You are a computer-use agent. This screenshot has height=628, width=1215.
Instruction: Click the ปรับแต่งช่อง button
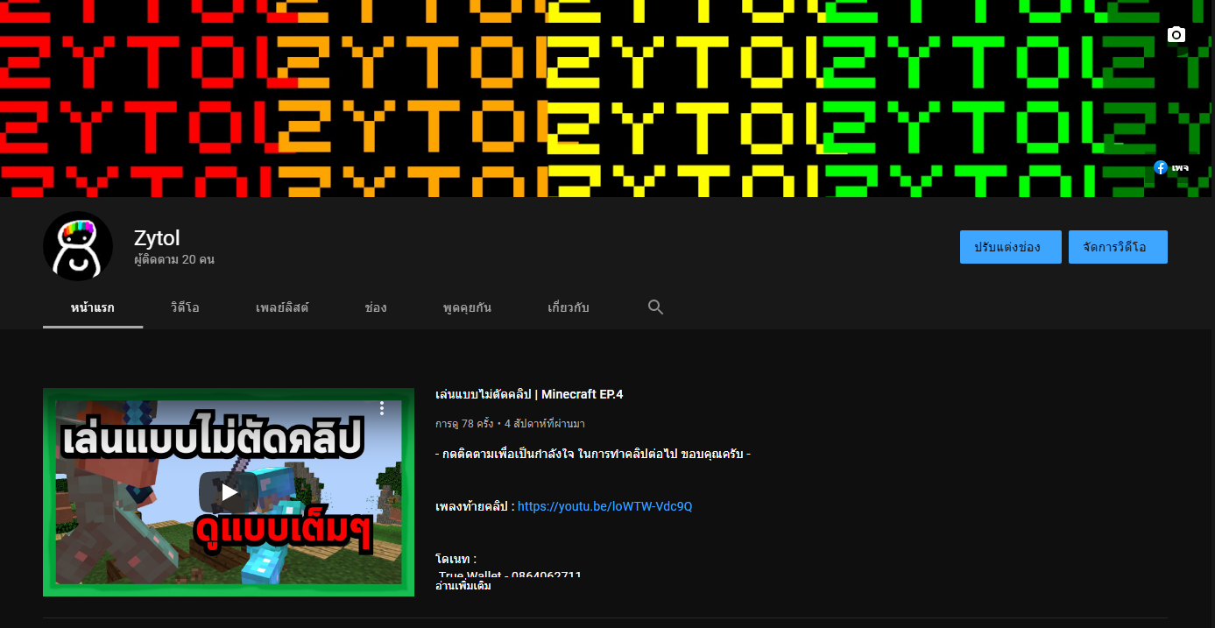tap(1011, 247)
